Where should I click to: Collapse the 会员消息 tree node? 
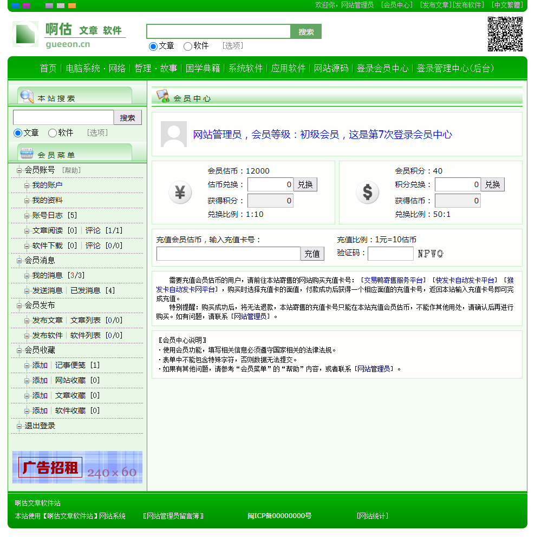pos(19,261)
